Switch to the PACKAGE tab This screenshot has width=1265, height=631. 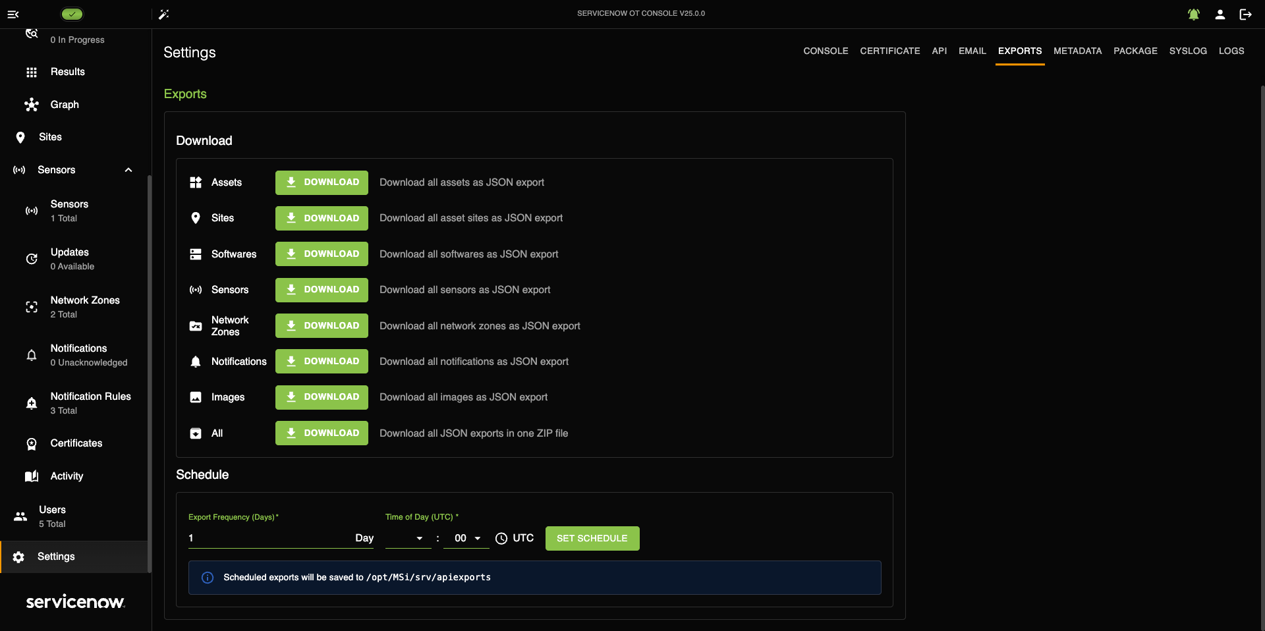tap(1135, 51)
